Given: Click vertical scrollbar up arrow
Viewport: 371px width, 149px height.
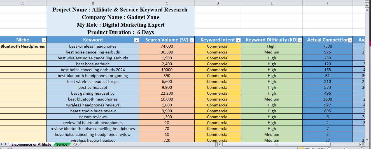Looking at the screenshot, I should click(367, 5).
